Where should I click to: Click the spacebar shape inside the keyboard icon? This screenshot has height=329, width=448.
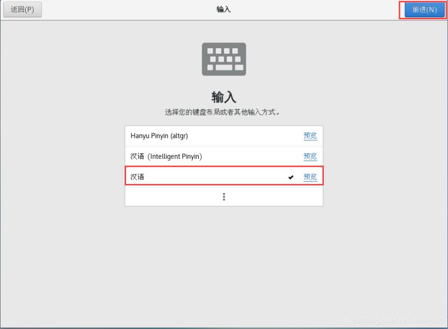pyautogui.click(x=223, y=67)
